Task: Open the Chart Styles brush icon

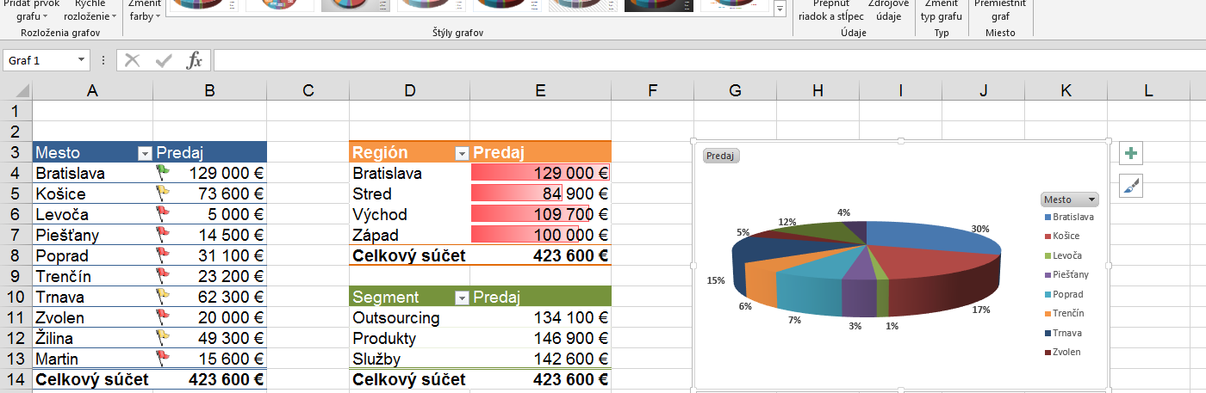Action: click(x=1131, y=186)
